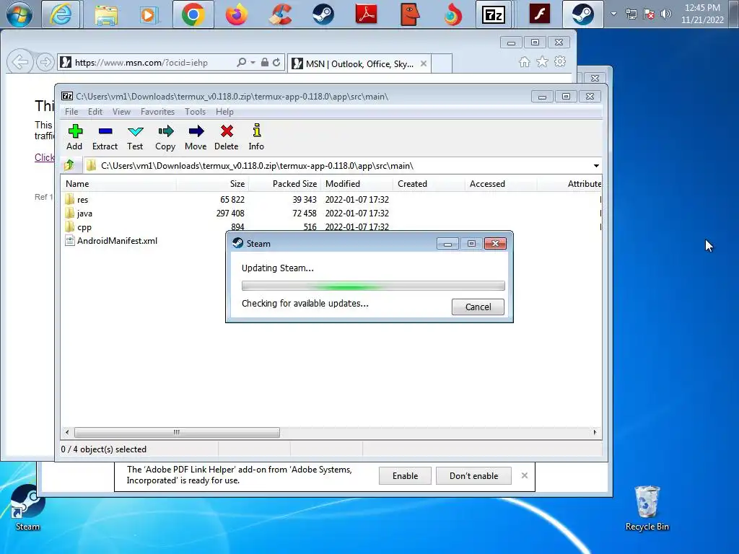The width and height of the screenshot is (739, 554).
Task: Click the IE Favorites star icon
Action: point(543,62)
